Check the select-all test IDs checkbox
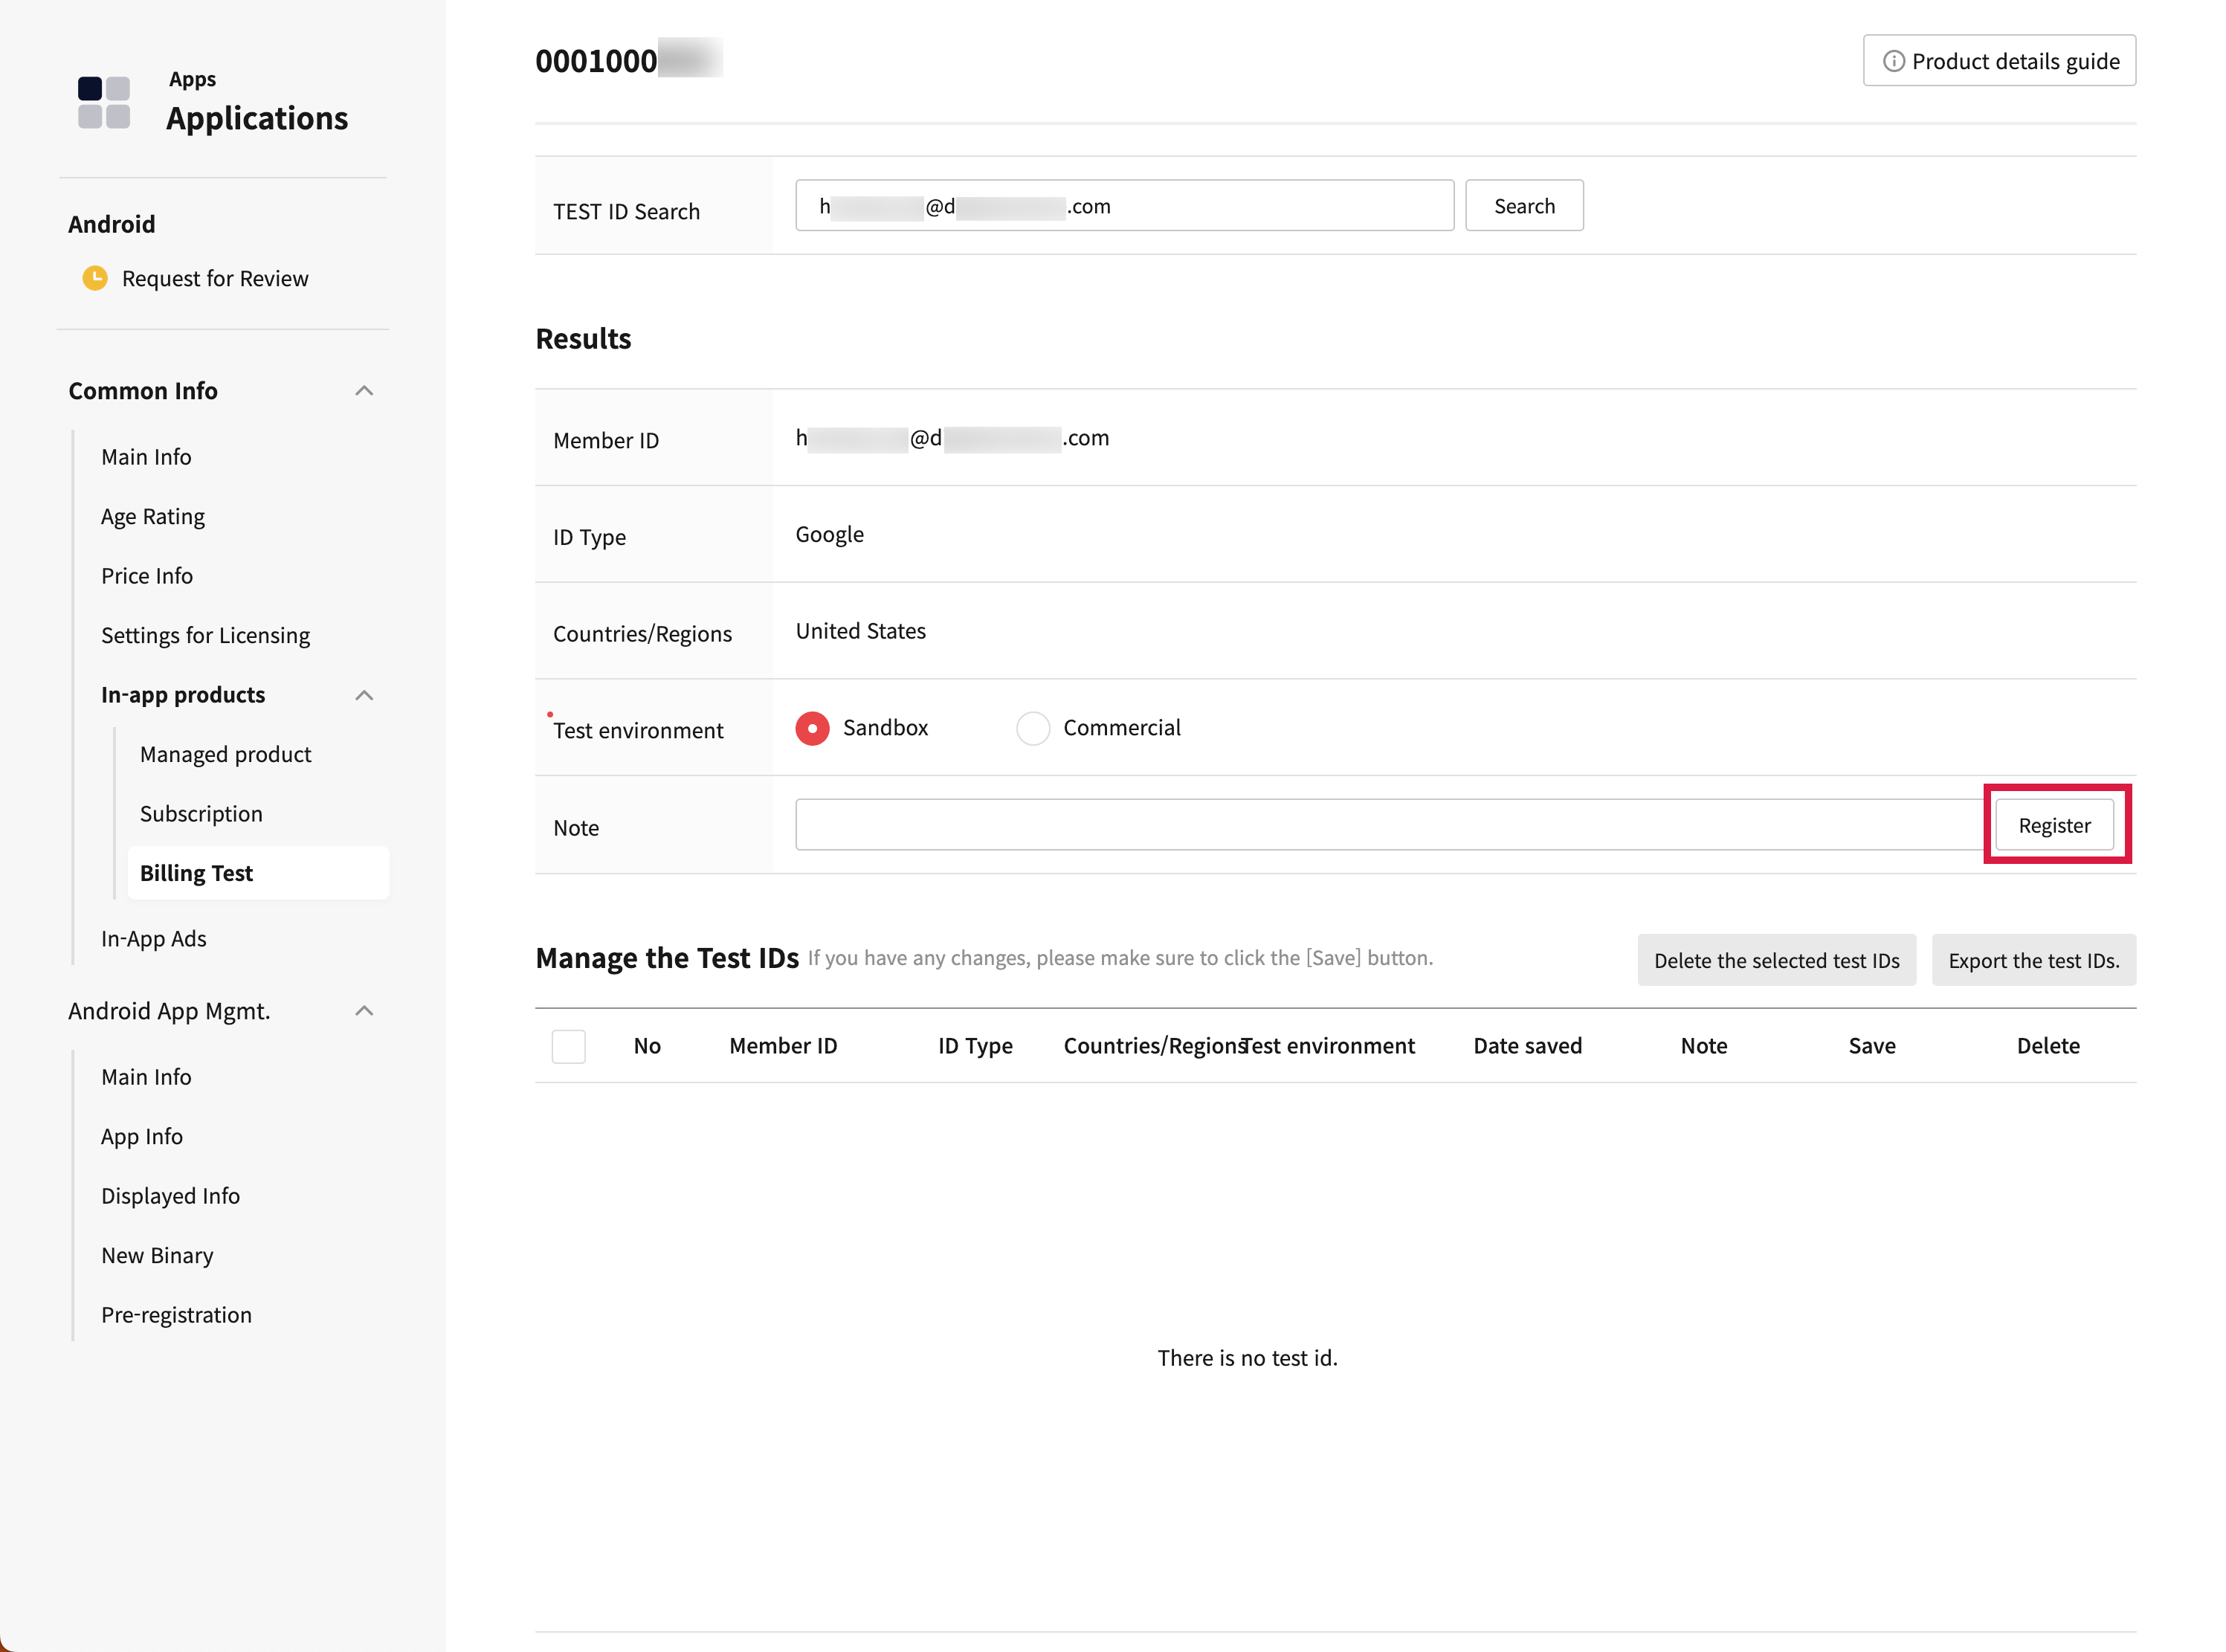2226x1652 pixels. 568,1046
